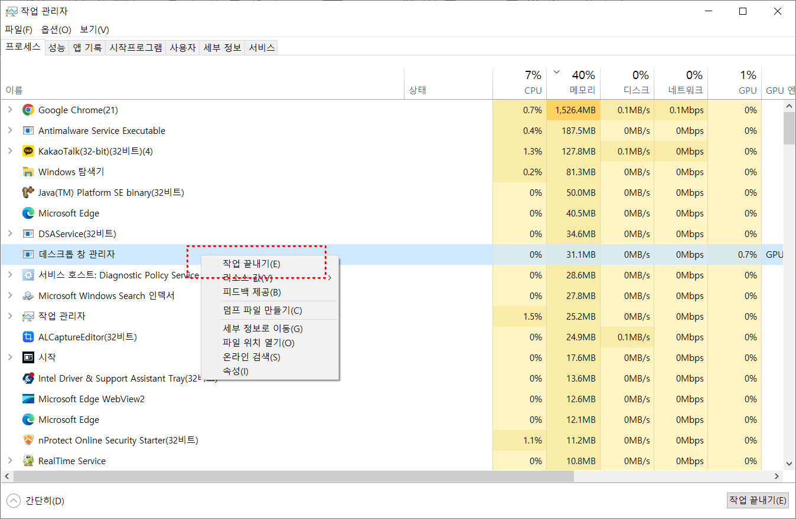Image resolution: width=796 pixels, height=519 pixels.
Task: Click the Windows 탐색기 folder icon
Action: click(x=28, y=172)
